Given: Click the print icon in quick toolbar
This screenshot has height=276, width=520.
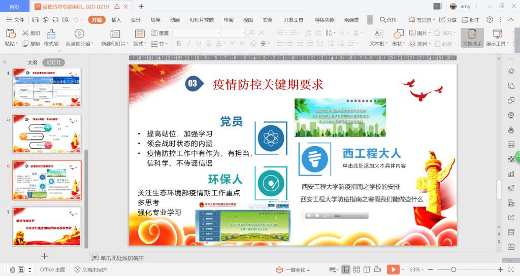Looking at the screenshot, I should pyautogui.click(x=55, y=20).
